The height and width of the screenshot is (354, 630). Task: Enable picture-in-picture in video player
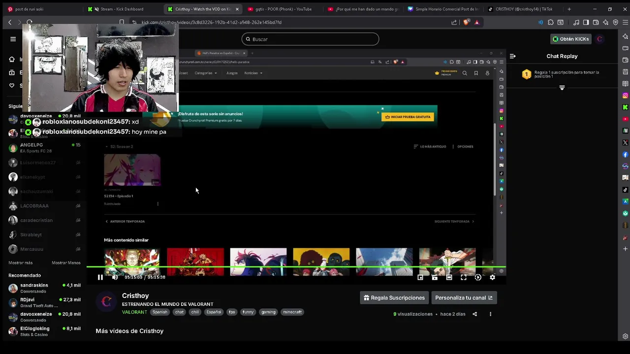(x=420, y=277)
